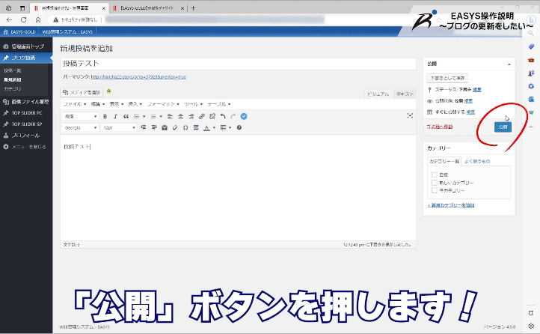Image resolution: width=540 pixels, height=334 pixels.
Task: Remove link with the unlink icon
Action: 212,117
